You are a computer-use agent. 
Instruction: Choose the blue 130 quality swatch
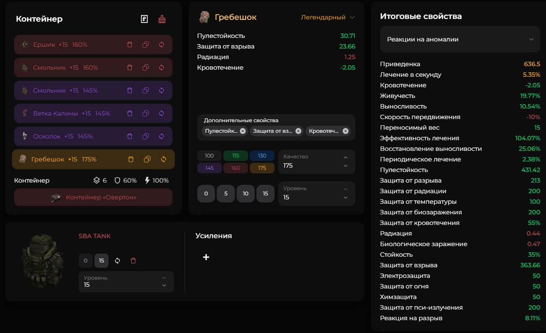(x=262, y=156)
